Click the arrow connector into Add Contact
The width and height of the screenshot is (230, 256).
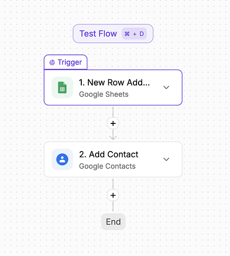pyautogui.click(x=113, y=136)
